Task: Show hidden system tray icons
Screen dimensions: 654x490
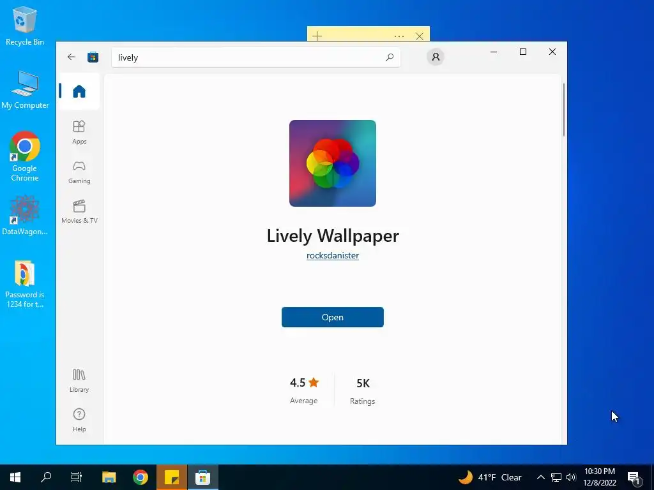Action: [x=540, y=477]
